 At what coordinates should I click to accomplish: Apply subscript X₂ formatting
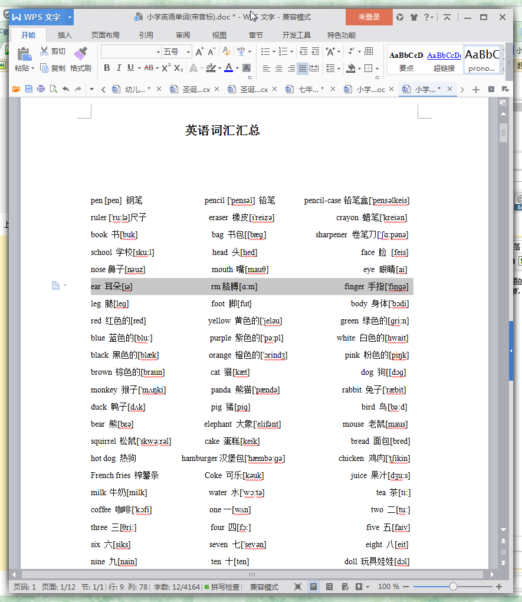(x=179, y=68)
